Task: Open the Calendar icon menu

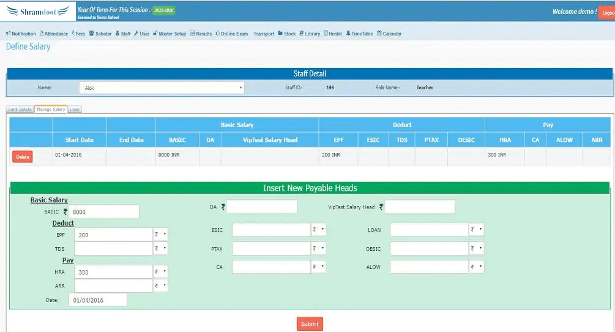Action: click(x=379, y=34)
